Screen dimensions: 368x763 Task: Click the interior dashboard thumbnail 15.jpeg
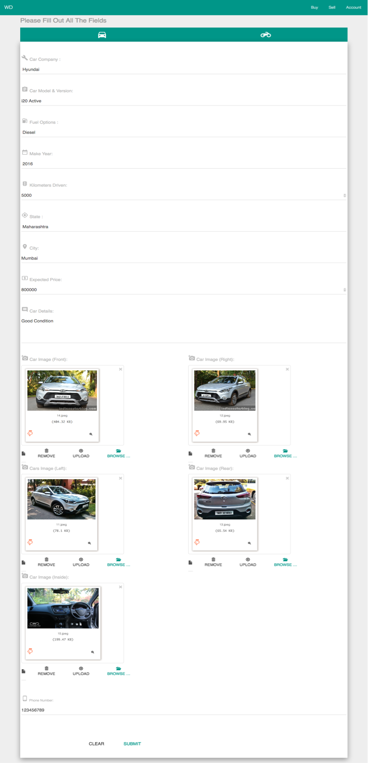[x=63, y=608]
